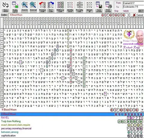Select the sophistication row
This screenshot has width=144, height=138.
coord(72,136)
